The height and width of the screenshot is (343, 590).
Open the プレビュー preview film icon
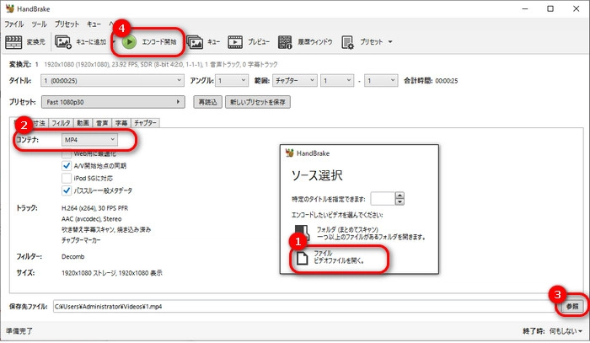(x=235, y=42)
